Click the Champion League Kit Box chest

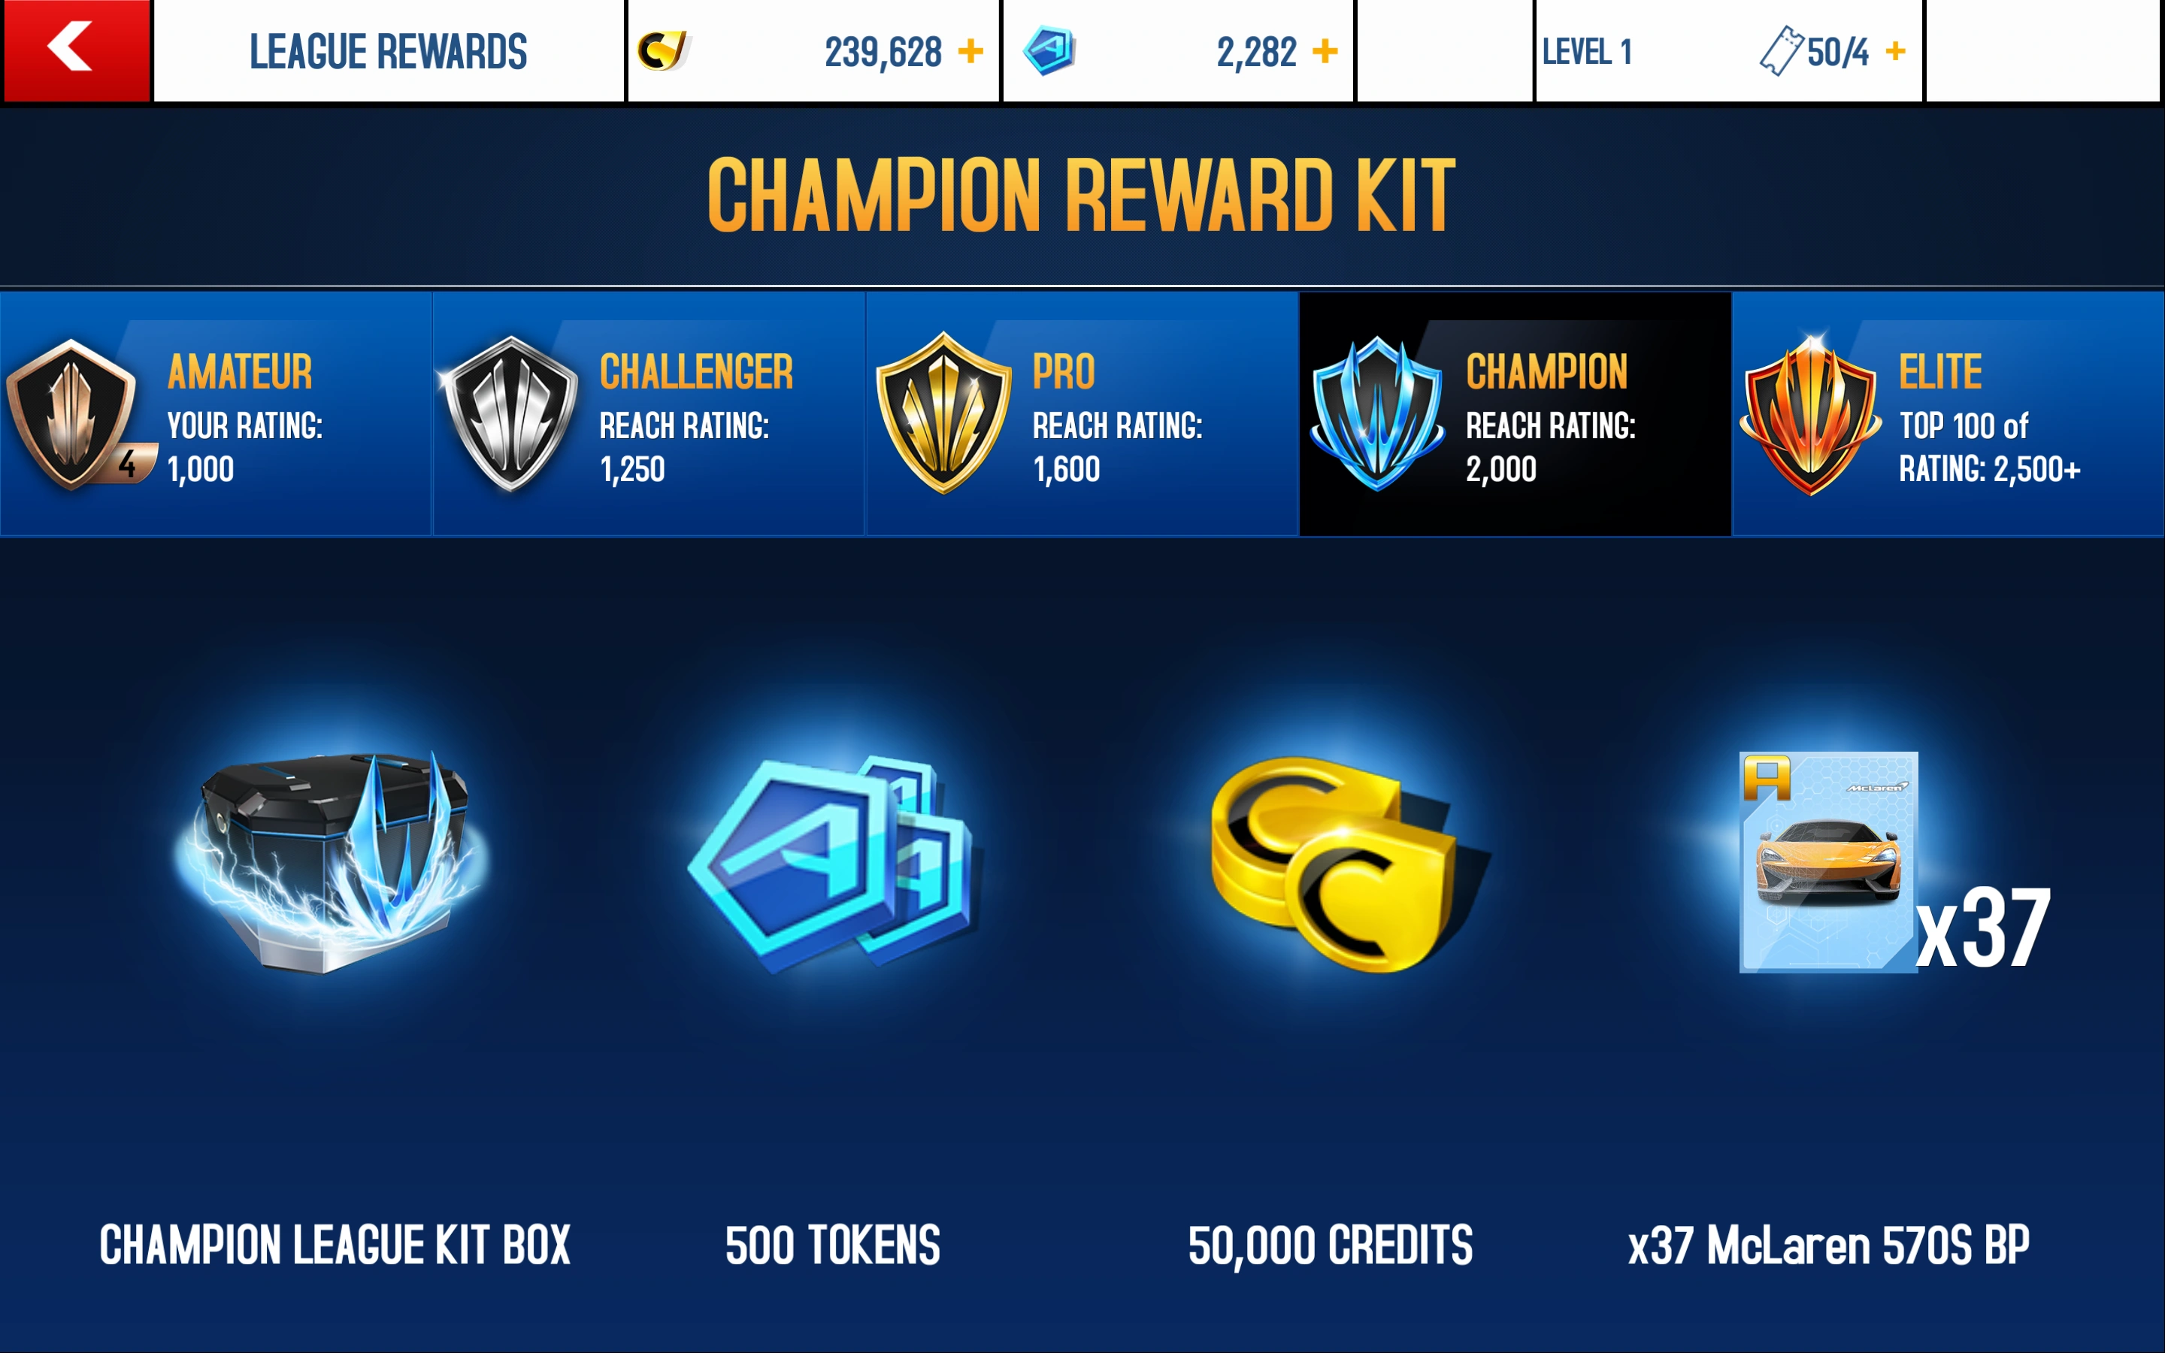[x=332, y=861]
